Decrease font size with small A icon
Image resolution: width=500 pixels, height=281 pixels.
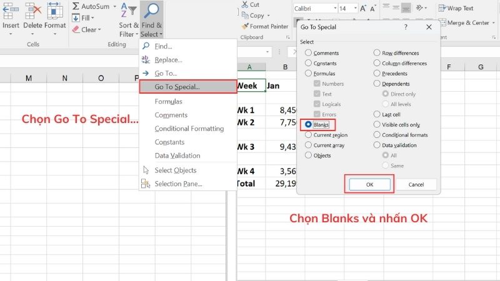[x=372, y=9]
